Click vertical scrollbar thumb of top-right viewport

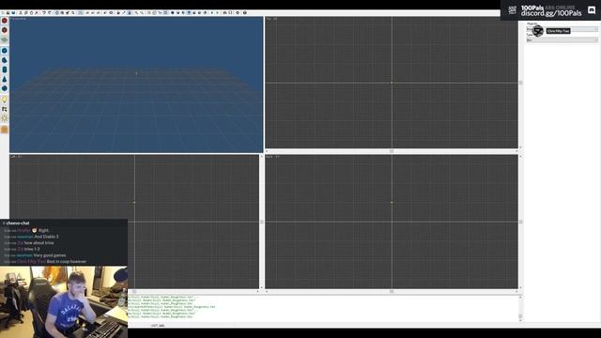point(520,83)
